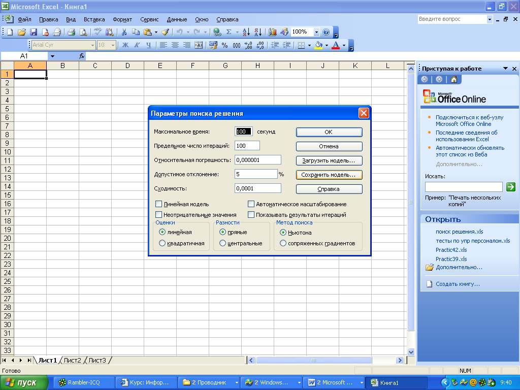
Task: Open the Введите вопрос help dropdown arrow
Action: coord(490,19)
